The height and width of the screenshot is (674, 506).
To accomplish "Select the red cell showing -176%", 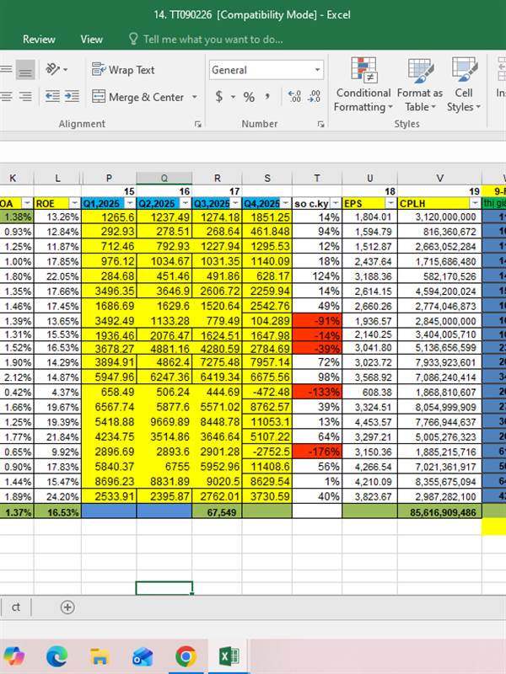I will [x=317, y=452].
